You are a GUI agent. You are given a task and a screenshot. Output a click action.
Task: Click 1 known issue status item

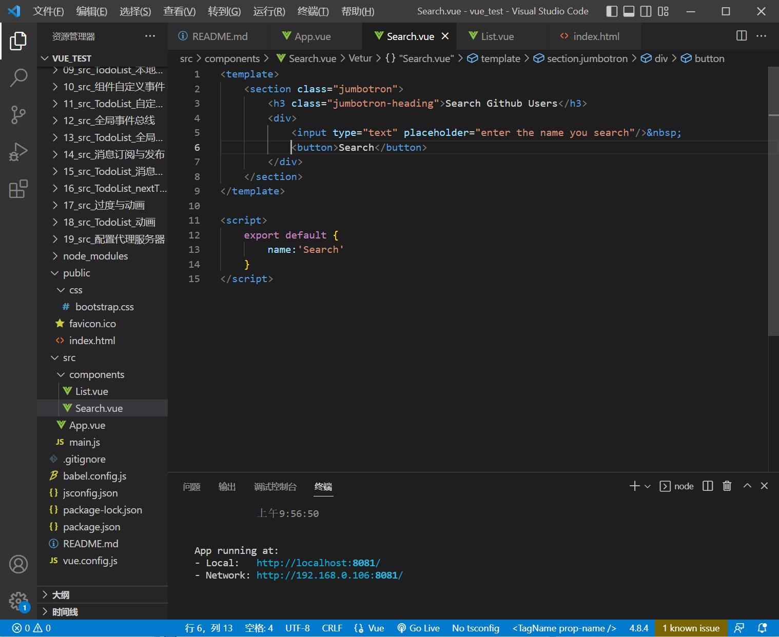click(691, 628)
